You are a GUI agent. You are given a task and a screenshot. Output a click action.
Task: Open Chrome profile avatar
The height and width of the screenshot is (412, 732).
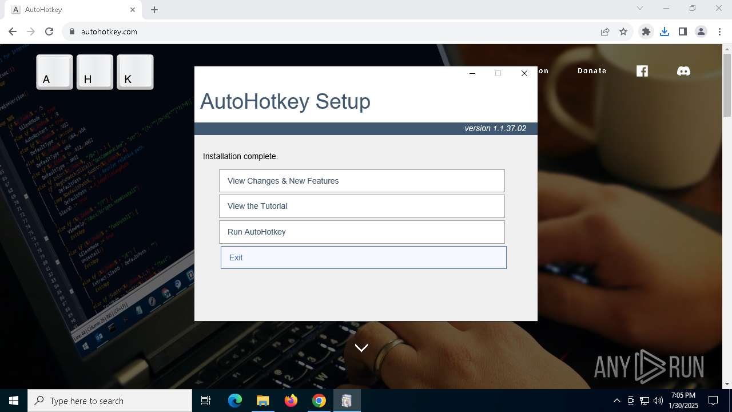(701, 31)
